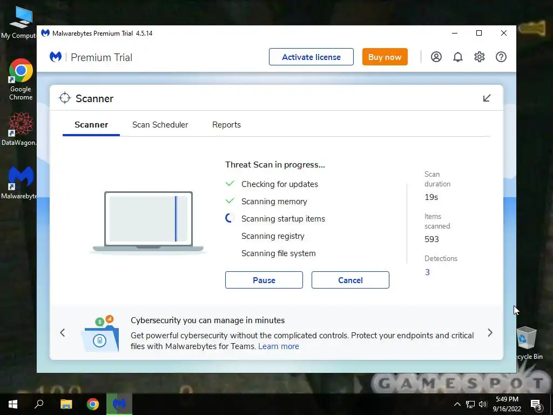Open the help question mark icon
Viewport: 553px width, 415px height.
point(501,57)
